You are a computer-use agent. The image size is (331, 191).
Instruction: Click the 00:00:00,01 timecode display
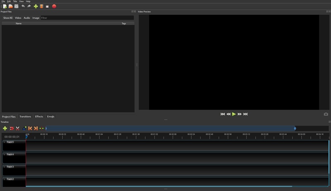click(x=12, y=137)
